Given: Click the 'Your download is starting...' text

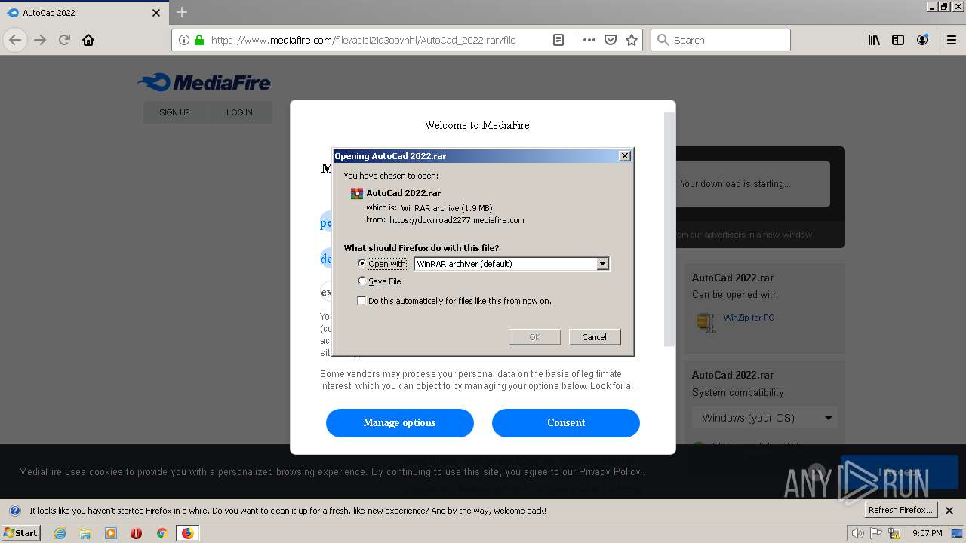Looking at the screenshot, I should click(735, 183).
